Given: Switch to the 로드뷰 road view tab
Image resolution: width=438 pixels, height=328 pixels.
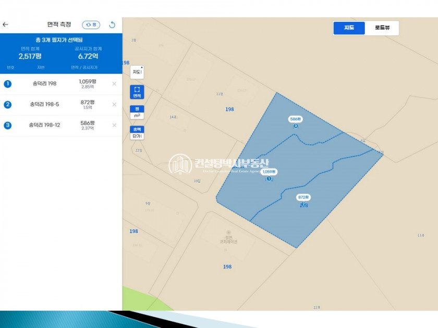Looking at the screenshot, I should pyautogui.click(x=382, y=28).
